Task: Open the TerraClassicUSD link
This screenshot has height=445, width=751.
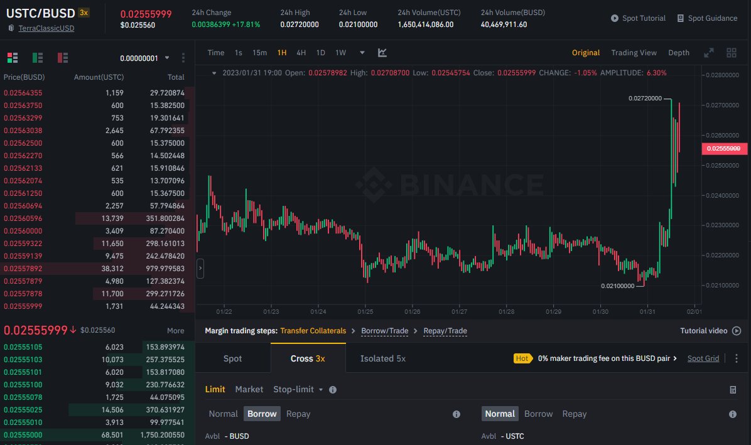Action: coord(46,28)
